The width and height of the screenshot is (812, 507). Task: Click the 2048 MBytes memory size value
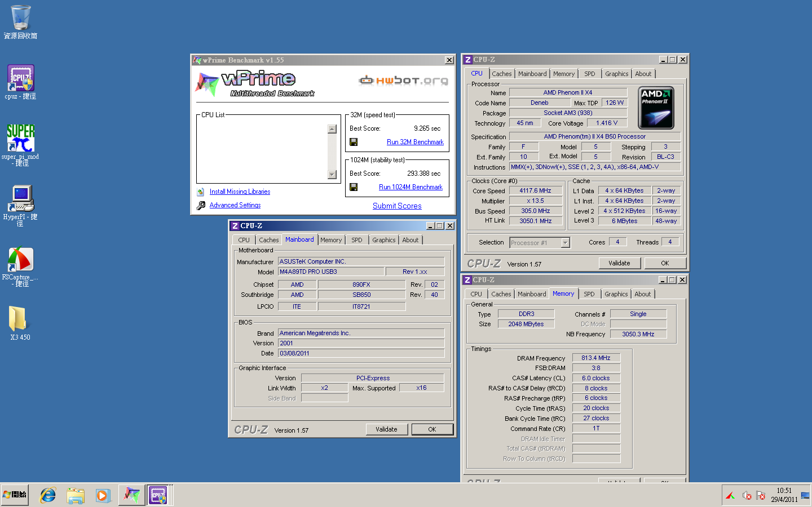(x=526, y=324)
